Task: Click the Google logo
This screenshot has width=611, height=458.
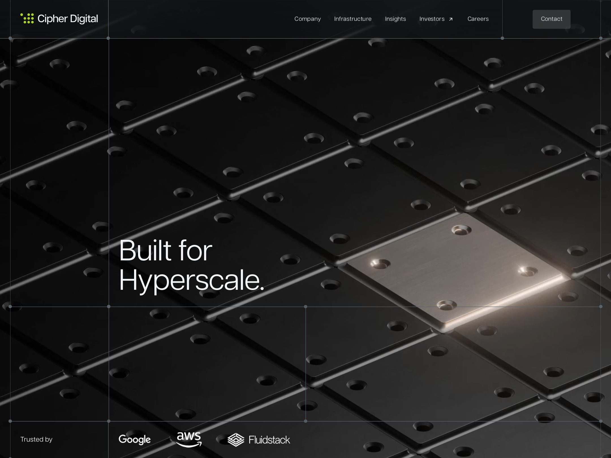Action: (x=135, y=440)
